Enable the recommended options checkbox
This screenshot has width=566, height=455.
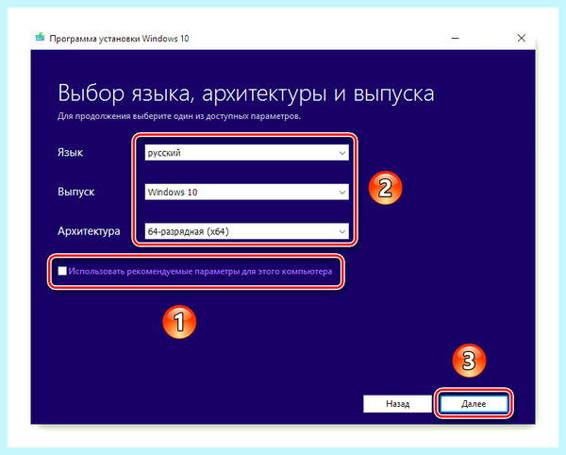(62, 271)
